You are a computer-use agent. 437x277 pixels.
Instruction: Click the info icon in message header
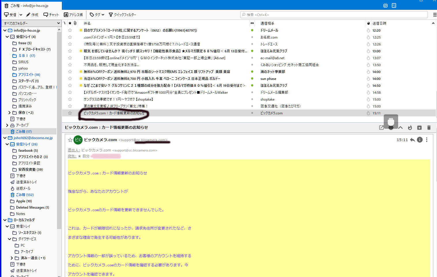click(420, 140)
